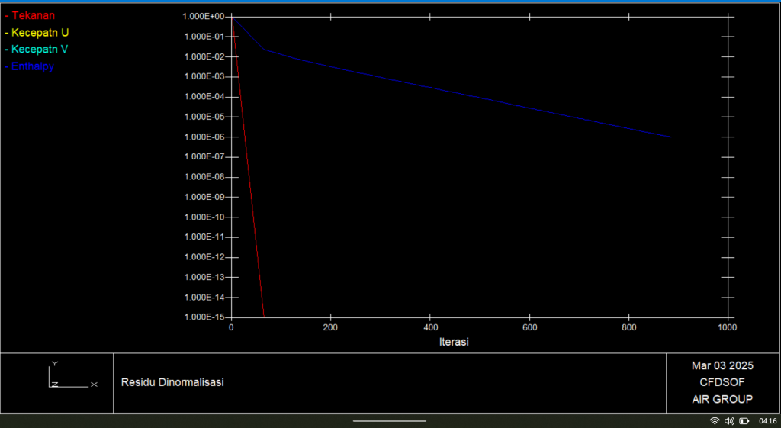Select the blue Enthalpy legend entry
The height and width of the screenshot is (428, 781).
pos(31,66)
